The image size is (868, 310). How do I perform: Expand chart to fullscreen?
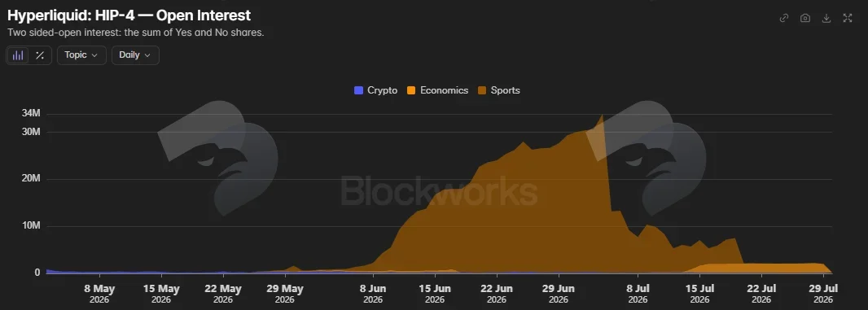[x=848, y=18]
